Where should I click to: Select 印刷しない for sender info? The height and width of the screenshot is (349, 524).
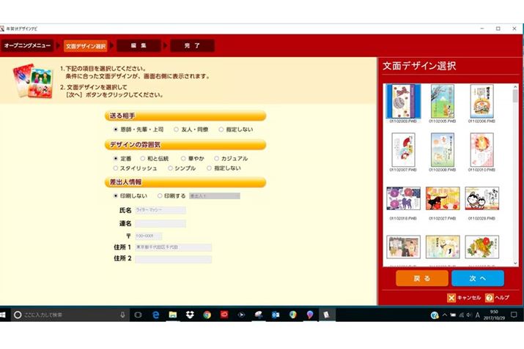[x=116, y=196]
